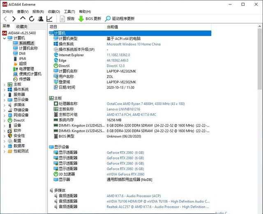
Task: Open the Microsoft Windows 10 Home China link
Action: pyautogui.click(x=134, y=44)
